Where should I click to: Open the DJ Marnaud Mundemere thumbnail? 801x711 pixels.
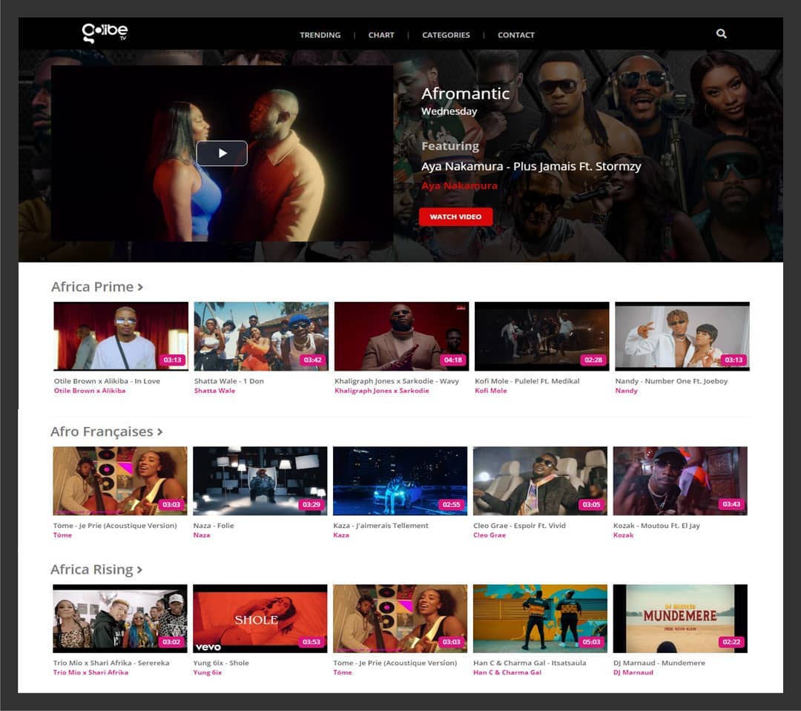(x=680, y=618)
